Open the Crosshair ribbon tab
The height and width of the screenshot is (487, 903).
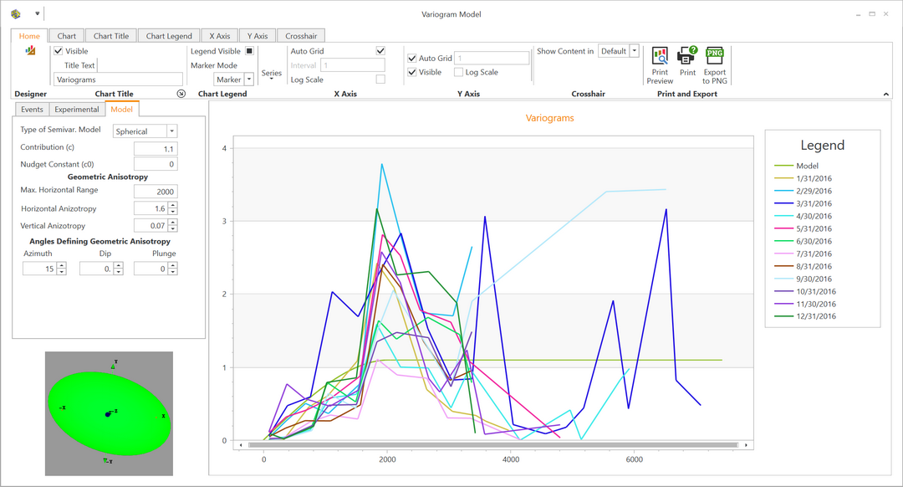[x=301, y=36]
